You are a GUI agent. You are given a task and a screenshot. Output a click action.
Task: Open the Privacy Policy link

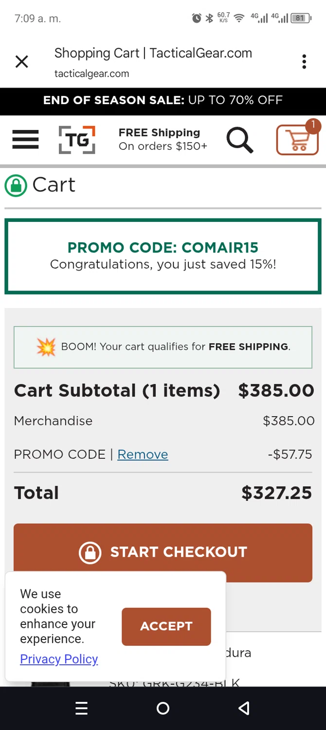(59, 659)
